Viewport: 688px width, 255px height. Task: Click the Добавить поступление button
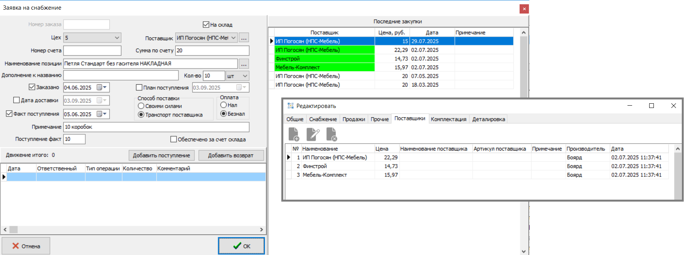coord(161,156)
